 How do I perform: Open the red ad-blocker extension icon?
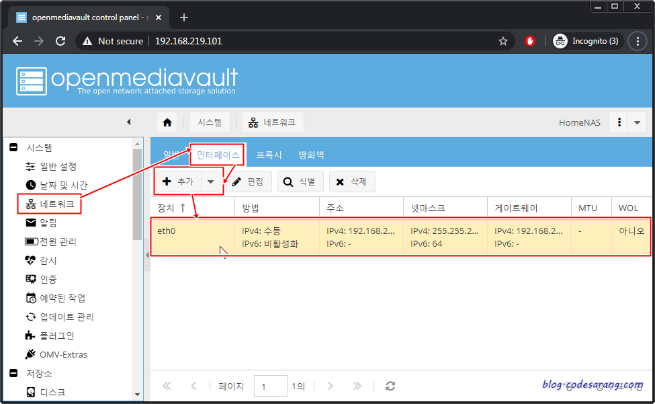pos(529,41)
